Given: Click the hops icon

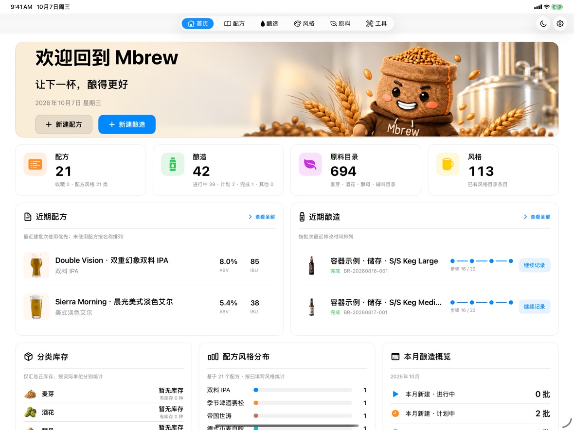Looking at the screenshot, I should tap(30, 413).
